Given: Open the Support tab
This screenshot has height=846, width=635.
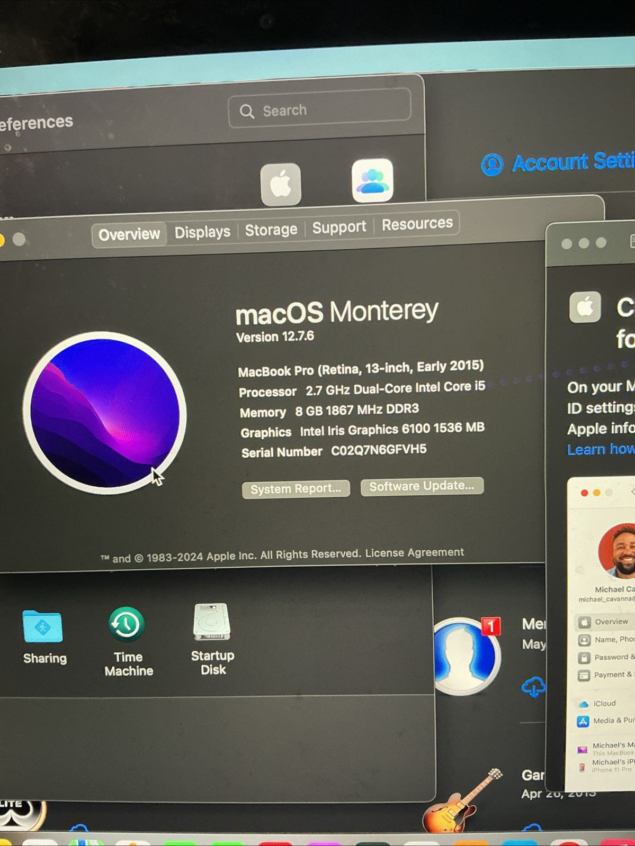Looking at the screenshot, I should 339,228.
